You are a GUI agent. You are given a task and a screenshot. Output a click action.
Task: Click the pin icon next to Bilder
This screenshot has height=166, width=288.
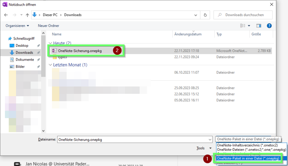[x=39, y=67]
